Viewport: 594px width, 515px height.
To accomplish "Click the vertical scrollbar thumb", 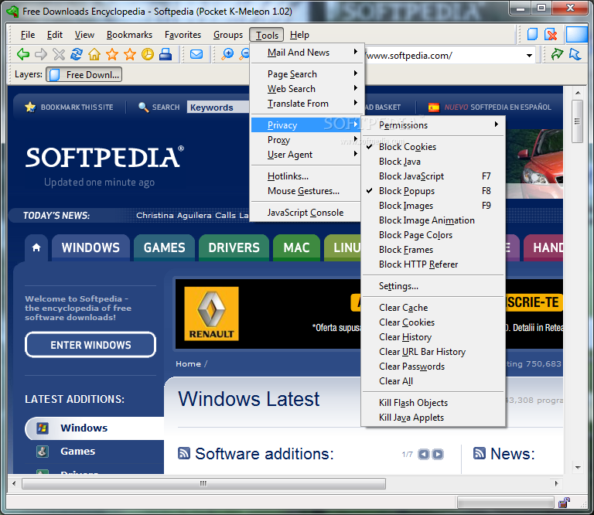I will pos(577,121).
